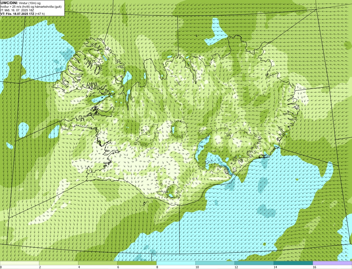The image size is (352, 269).
Task: Click the "8" label on the color scale
Action: pyautogui.click(x=157, y=267)
